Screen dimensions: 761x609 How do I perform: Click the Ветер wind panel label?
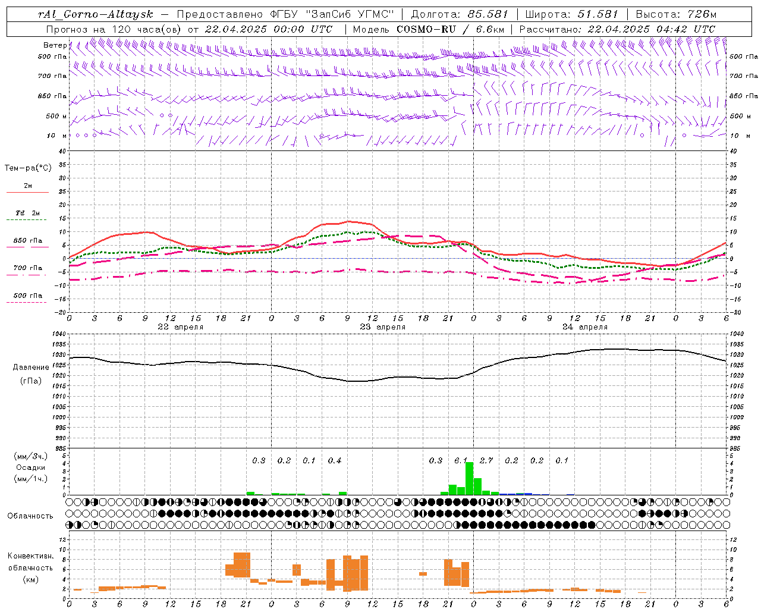[x=55, y=45]
